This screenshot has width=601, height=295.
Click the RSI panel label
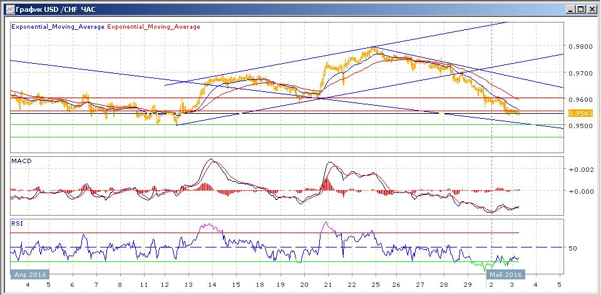click(18, 224)
